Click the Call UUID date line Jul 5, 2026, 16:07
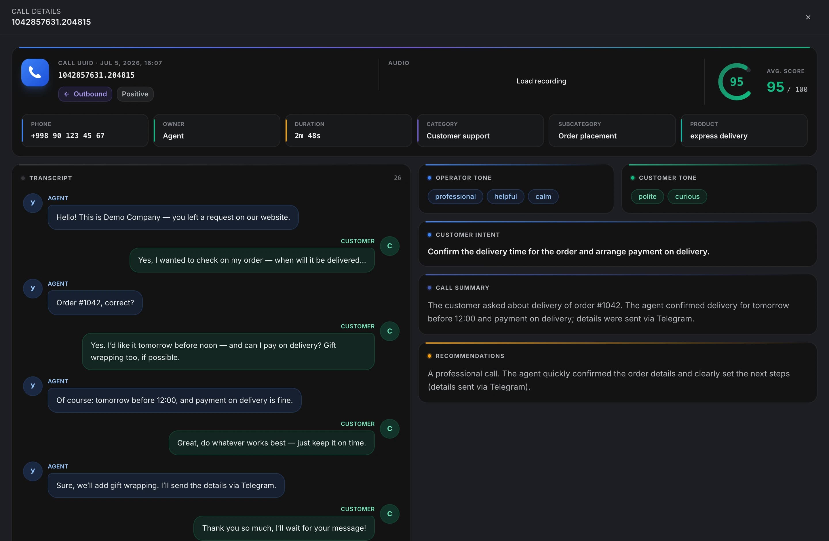Image resolution: width=829 pixels, height=541 pixels. click(x=110, y=63)
